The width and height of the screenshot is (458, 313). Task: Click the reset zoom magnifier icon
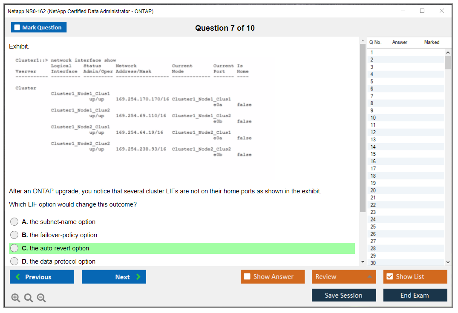point(29,298)
